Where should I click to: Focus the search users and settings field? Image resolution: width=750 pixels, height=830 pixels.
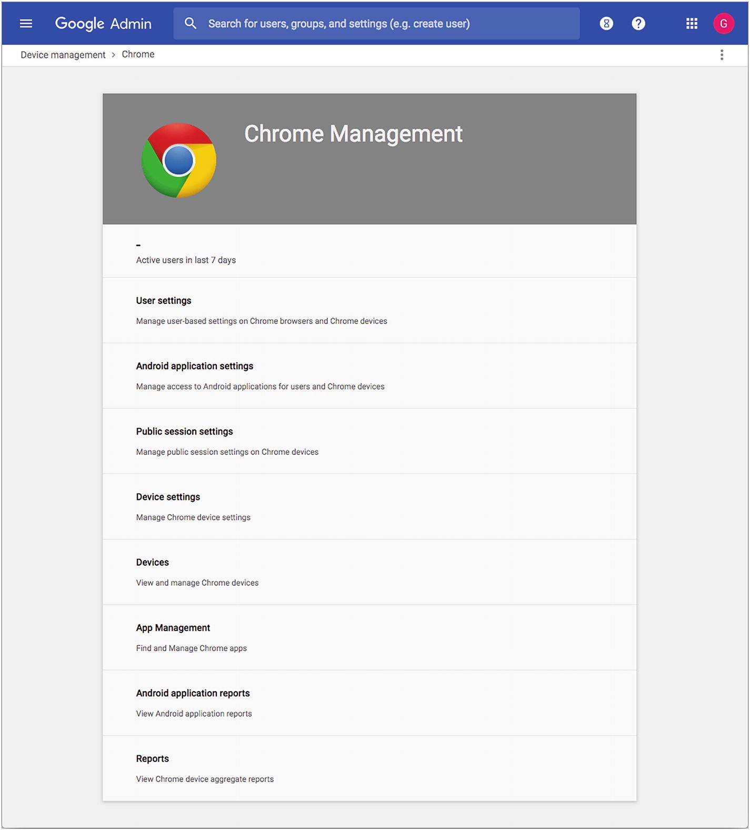click(376, 23)
